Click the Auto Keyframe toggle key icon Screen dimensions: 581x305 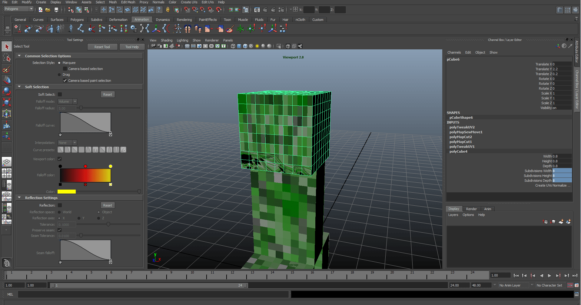(x=570, y=285)
